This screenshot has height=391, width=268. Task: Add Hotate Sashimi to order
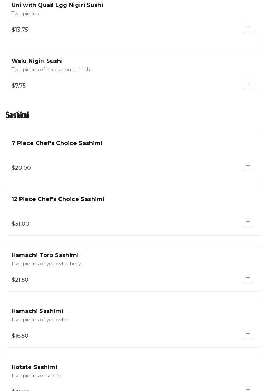[248, 389]
